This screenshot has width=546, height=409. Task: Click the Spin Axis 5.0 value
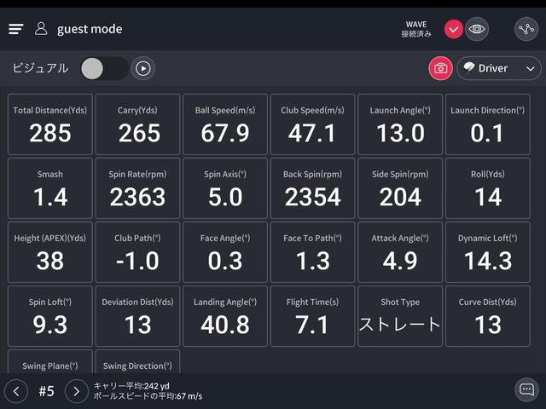(x=225, y=197)
